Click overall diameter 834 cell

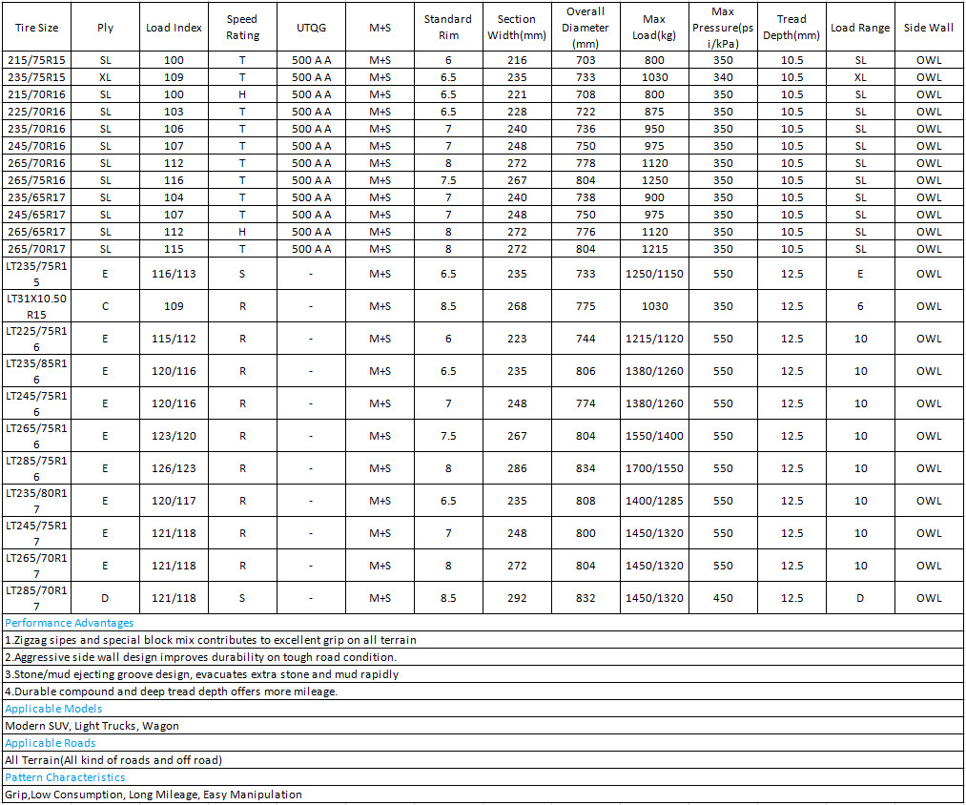(x=586, y=468)
